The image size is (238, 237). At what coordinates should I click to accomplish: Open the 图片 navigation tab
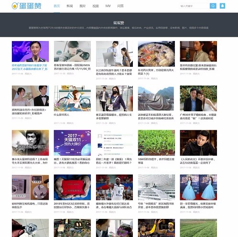(83, 6)
